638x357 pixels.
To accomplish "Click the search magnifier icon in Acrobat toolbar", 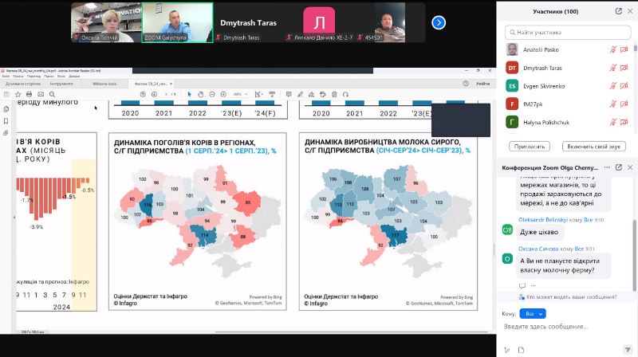I will point(52,94).
